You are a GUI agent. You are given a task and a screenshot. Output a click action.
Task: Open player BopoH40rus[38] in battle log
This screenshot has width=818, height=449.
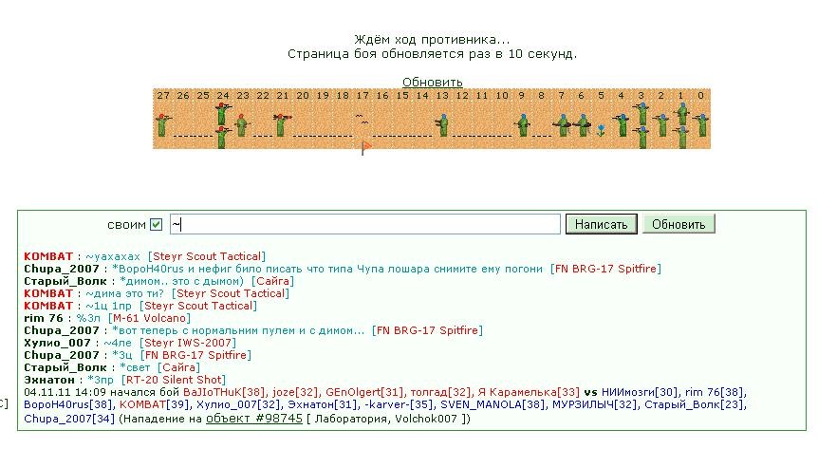(x=68, y=404)
